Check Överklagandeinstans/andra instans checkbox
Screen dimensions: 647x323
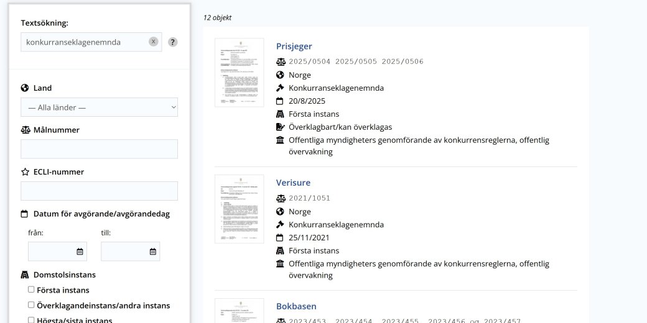coord(31,305)
